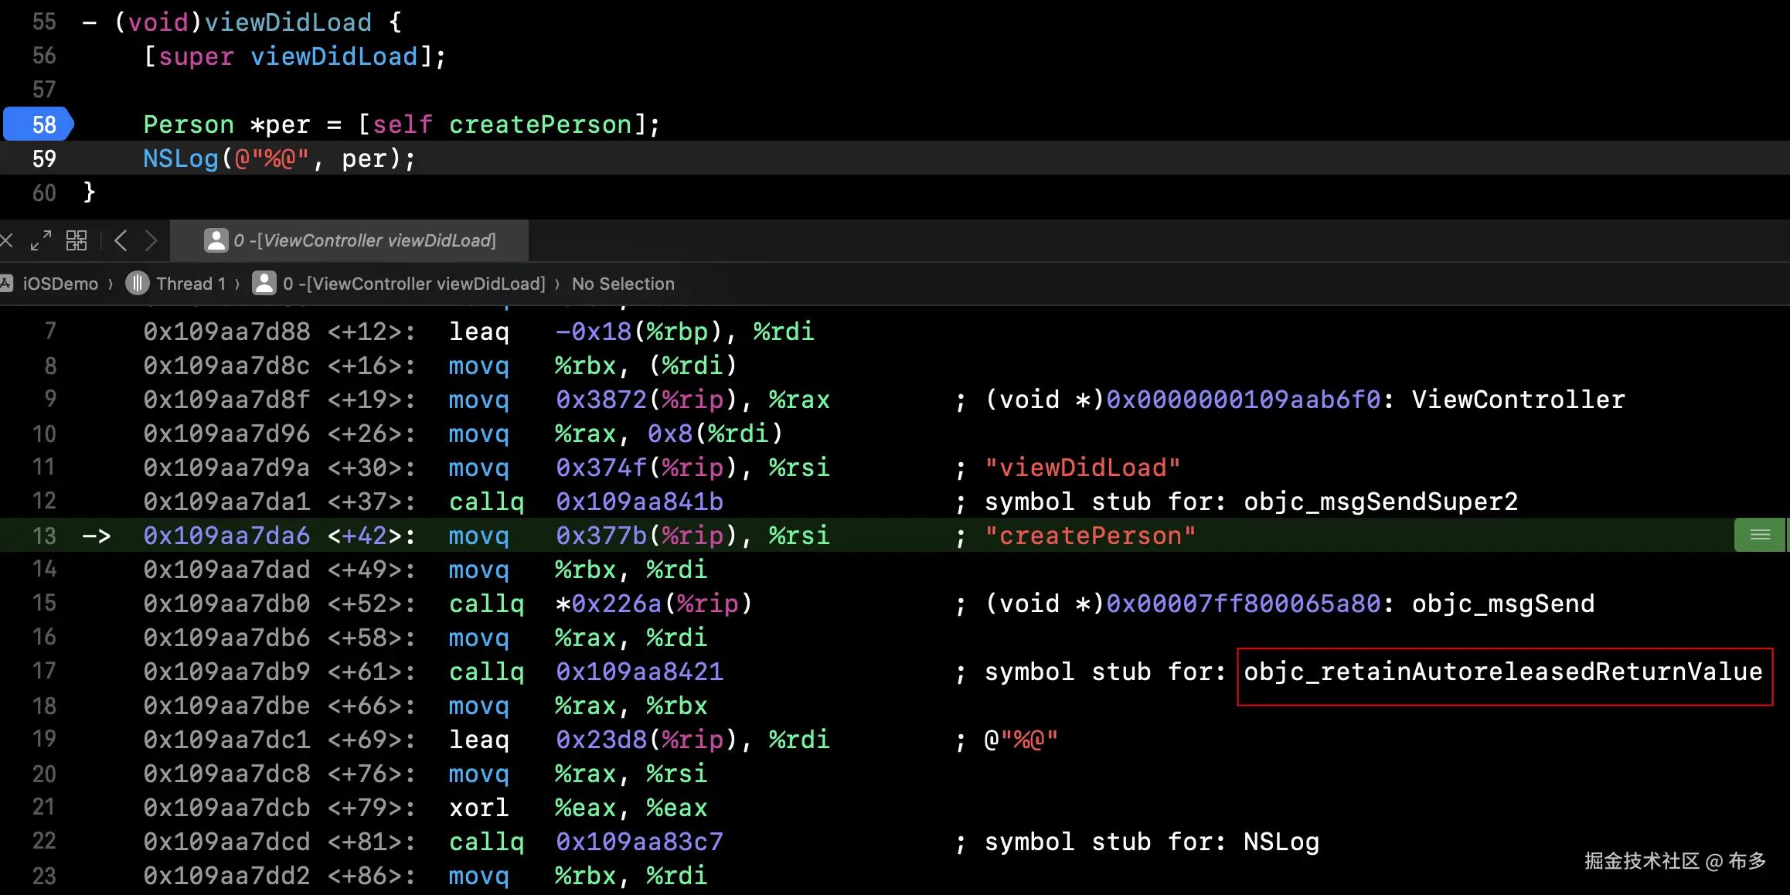
Task: Close the assistant editor with the X icon
Action: 6,240
